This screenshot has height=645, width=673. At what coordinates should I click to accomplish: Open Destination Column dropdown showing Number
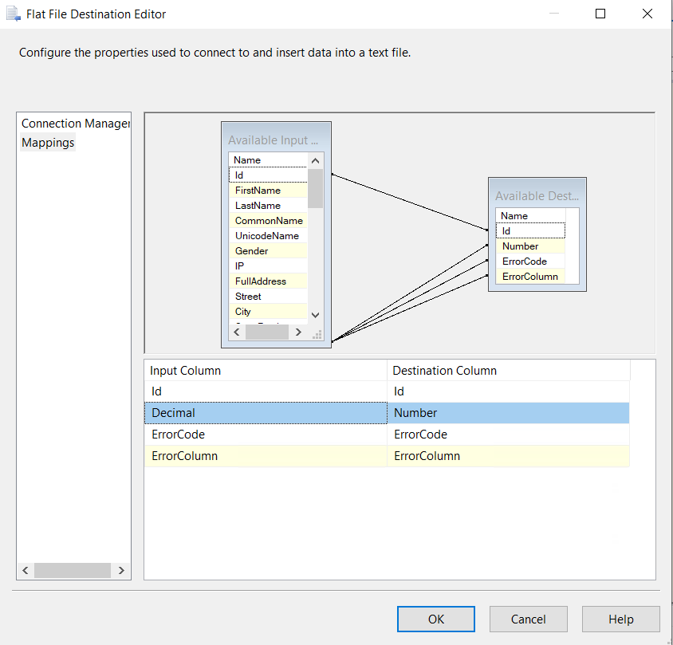[508, 413]
